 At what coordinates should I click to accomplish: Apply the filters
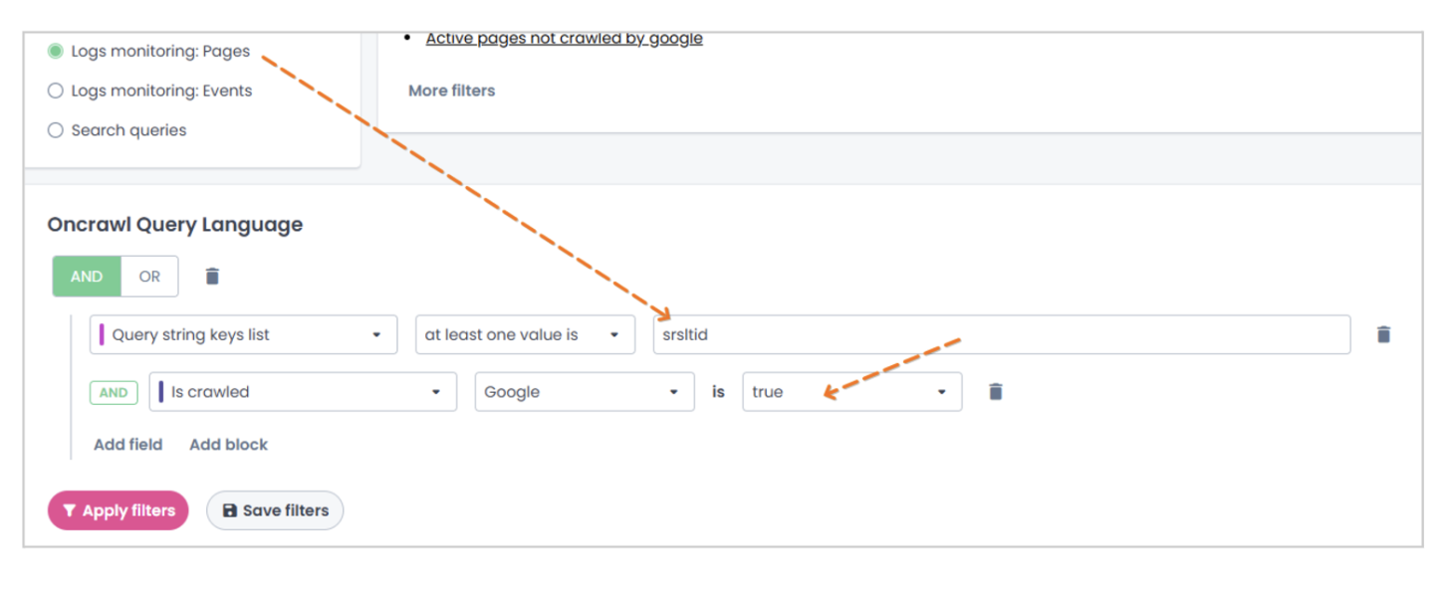[118, 510]
